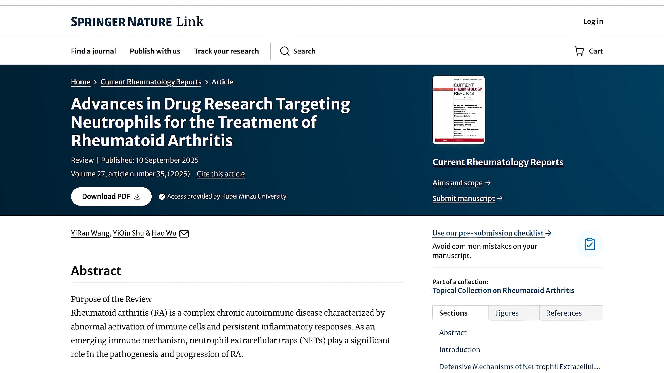
Task: Download the article PDF
Action: pos(111,196)
